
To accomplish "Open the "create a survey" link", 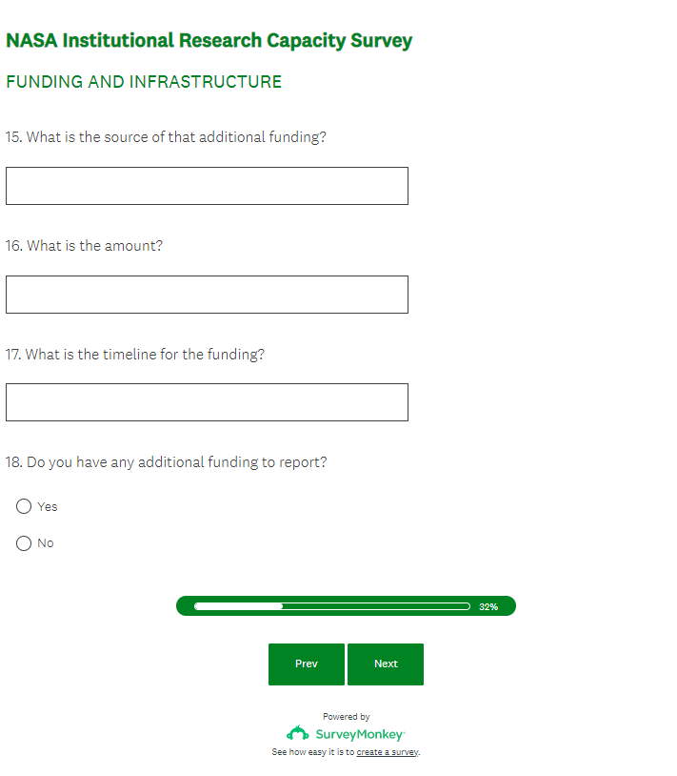I will 388,752.
